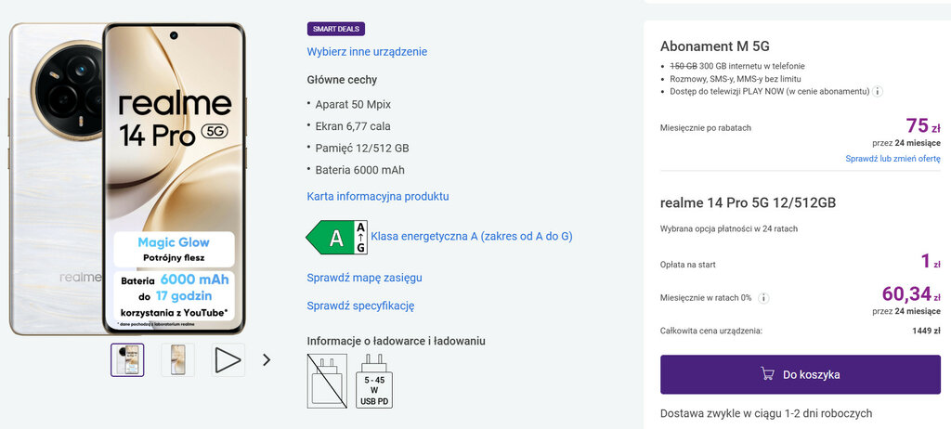Open 'Sprawdź mapę zasięgu' link
The height and width of the screenshot is (429, 951).
(x=364, y=278)
